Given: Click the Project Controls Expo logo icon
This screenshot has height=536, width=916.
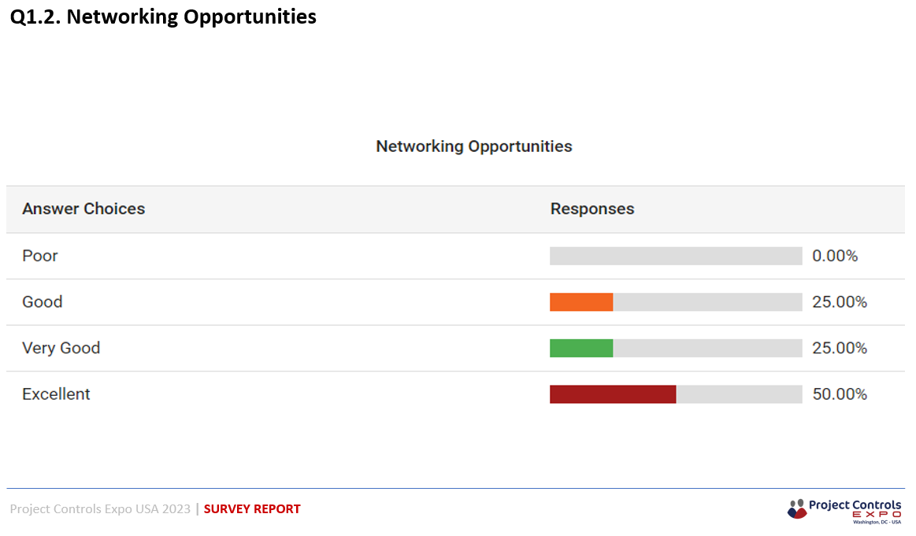Looking at the screenshot, I should click(796, 508).
